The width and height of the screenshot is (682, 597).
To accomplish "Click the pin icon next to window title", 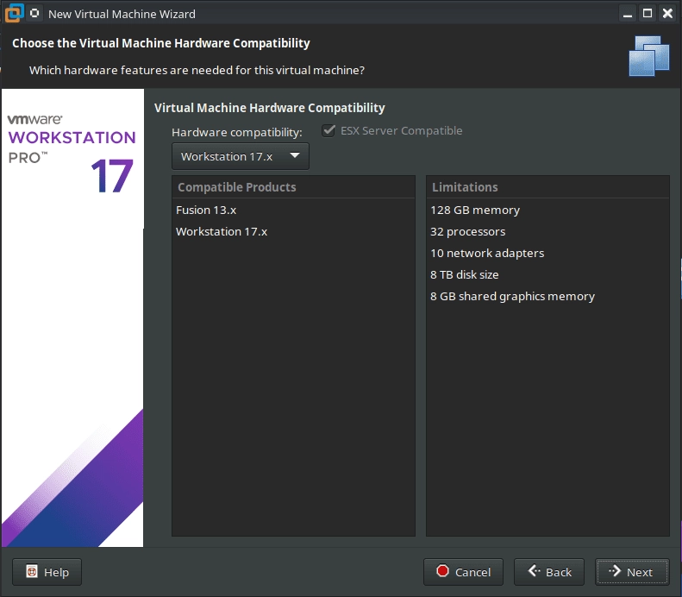I will [34, 13].
